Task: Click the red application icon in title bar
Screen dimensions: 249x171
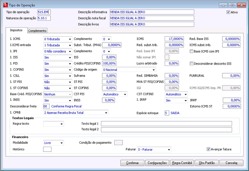Action: [5, 5]
